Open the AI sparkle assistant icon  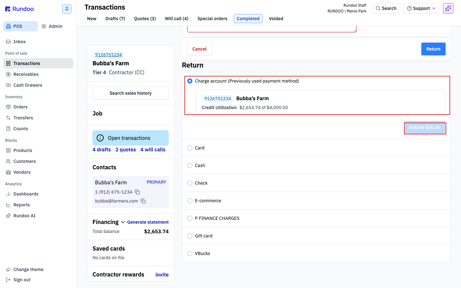[x=448, y=8]
